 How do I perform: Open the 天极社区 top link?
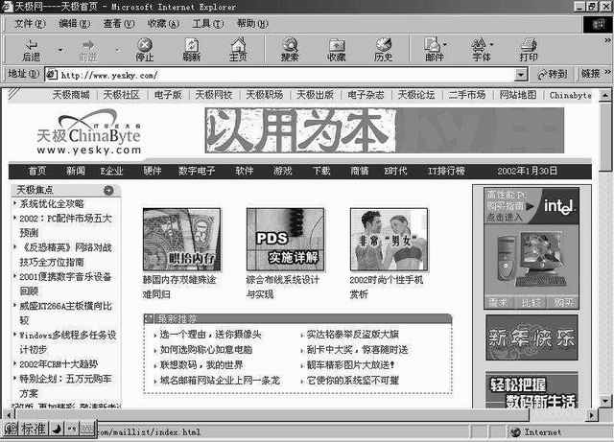point(121,95)
